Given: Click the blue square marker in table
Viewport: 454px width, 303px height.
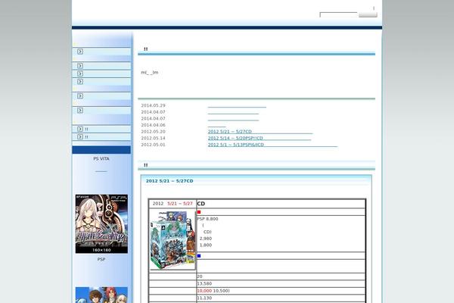Looking at the screenshot, I should tap(199, 256).
